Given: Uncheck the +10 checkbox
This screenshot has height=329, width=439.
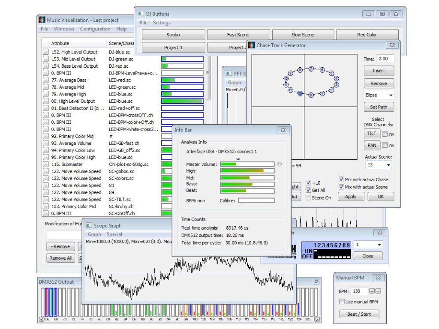Looking at the screenshot, I should 308,182.
